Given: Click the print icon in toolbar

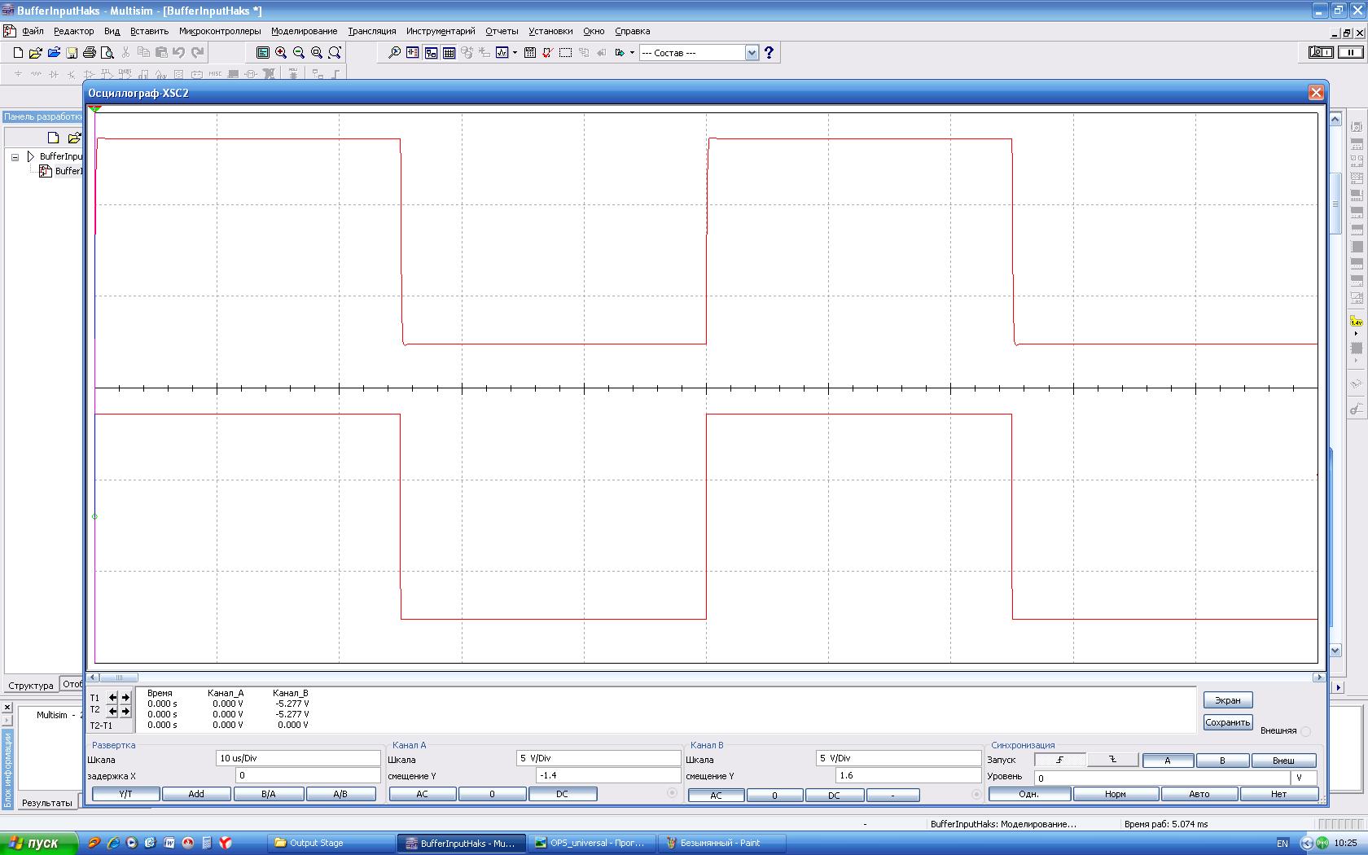Looking at the screenshot, I should click(90, 53).
